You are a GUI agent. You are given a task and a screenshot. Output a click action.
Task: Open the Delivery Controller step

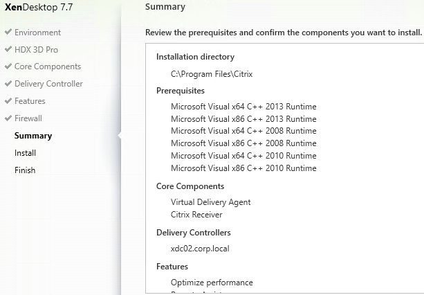click(x=48, y=84)
